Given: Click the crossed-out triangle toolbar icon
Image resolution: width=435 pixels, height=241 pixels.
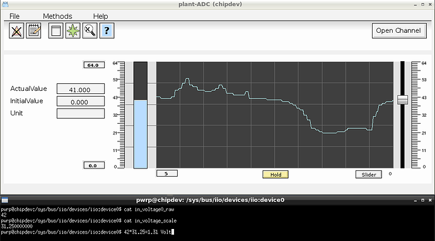Looking at the screenshot, I should tap(16, 30).
